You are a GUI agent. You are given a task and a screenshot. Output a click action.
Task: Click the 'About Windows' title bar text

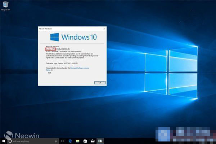point(45,29)
